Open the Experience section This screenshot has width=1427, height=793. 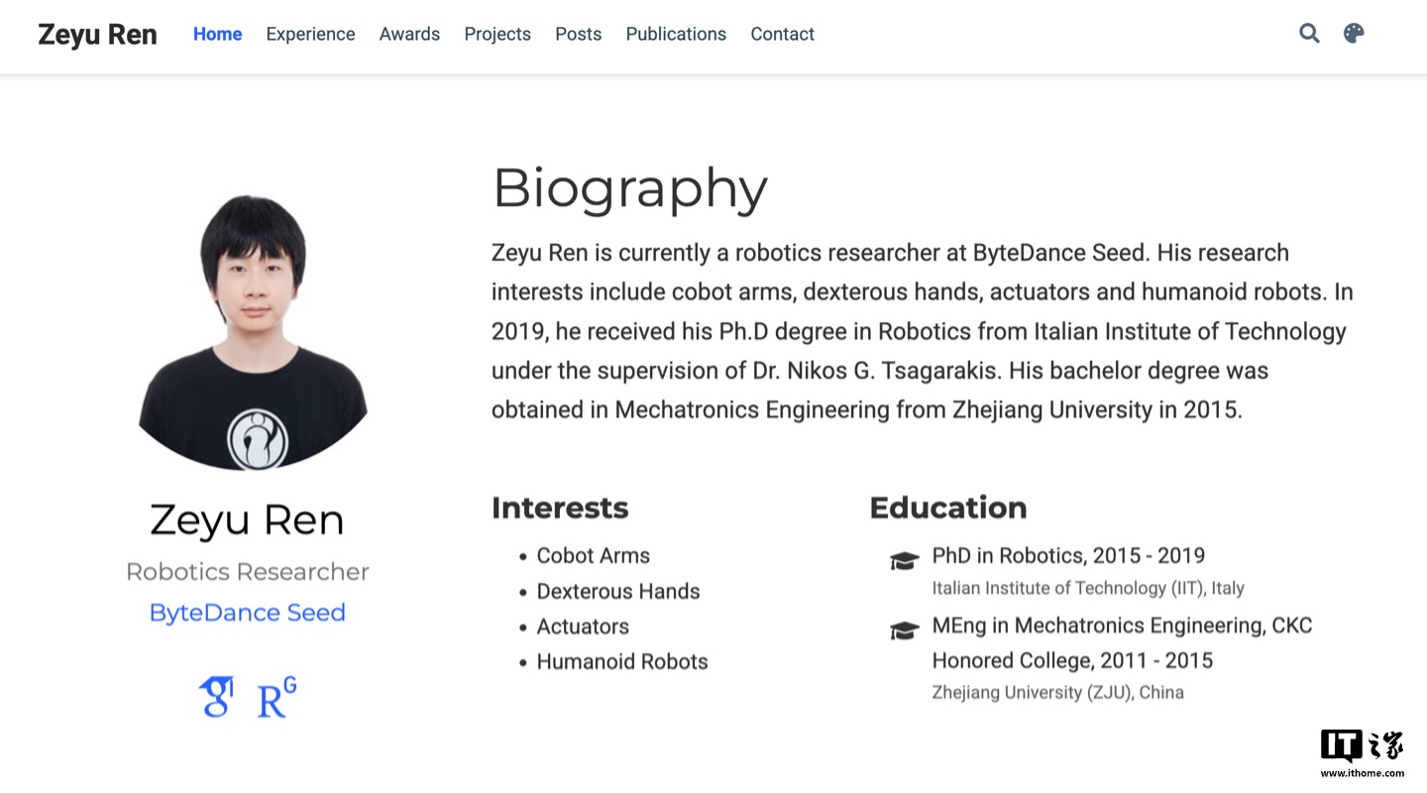[310, 34]
